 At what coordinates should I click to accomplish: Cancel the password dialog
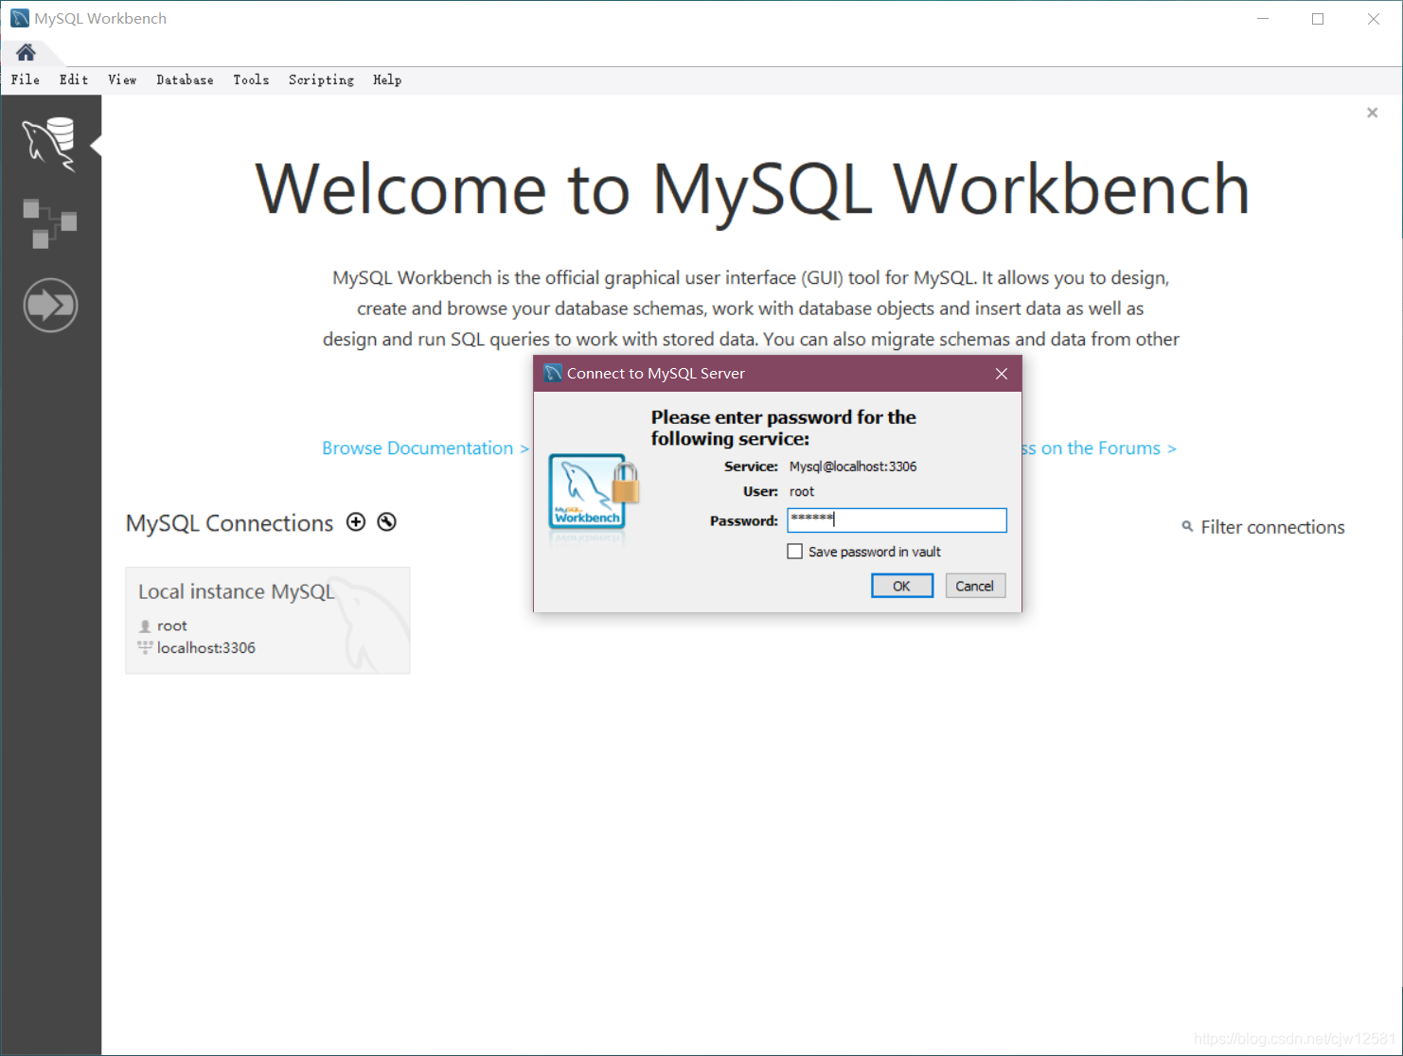pyautogui.click(x=975, y=586)
